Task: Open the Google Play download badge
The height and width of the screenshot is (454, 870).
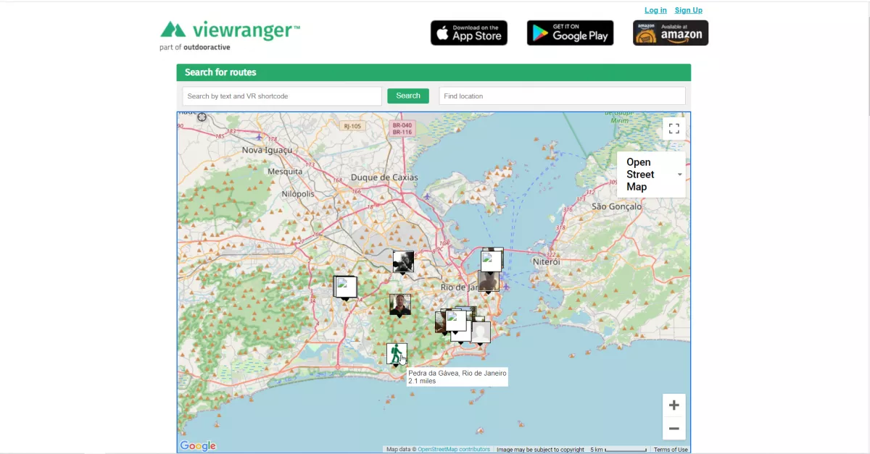Action: (x=570, y=33)
